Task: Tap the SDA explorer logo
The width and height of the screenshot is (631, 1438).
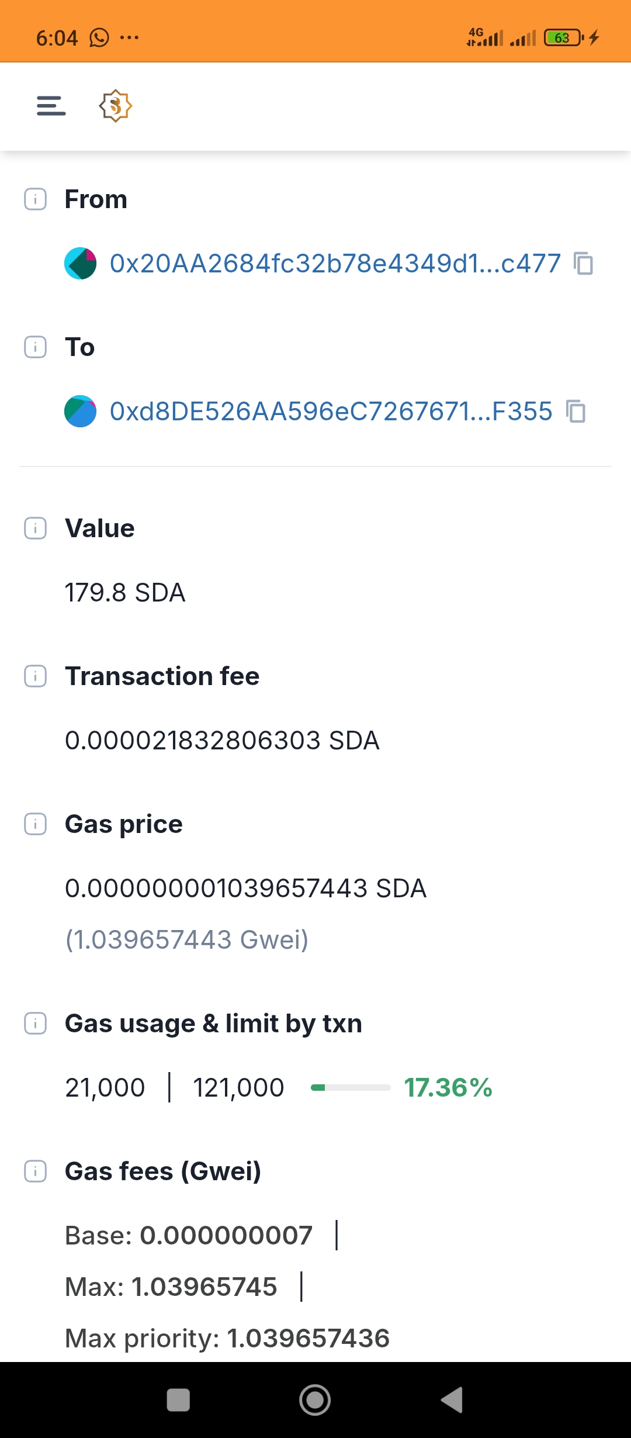Action: pyautogui.click(x=116, y=106)
